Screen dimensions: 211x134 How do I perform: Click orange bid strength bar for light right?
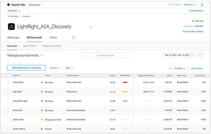point(125,92)
